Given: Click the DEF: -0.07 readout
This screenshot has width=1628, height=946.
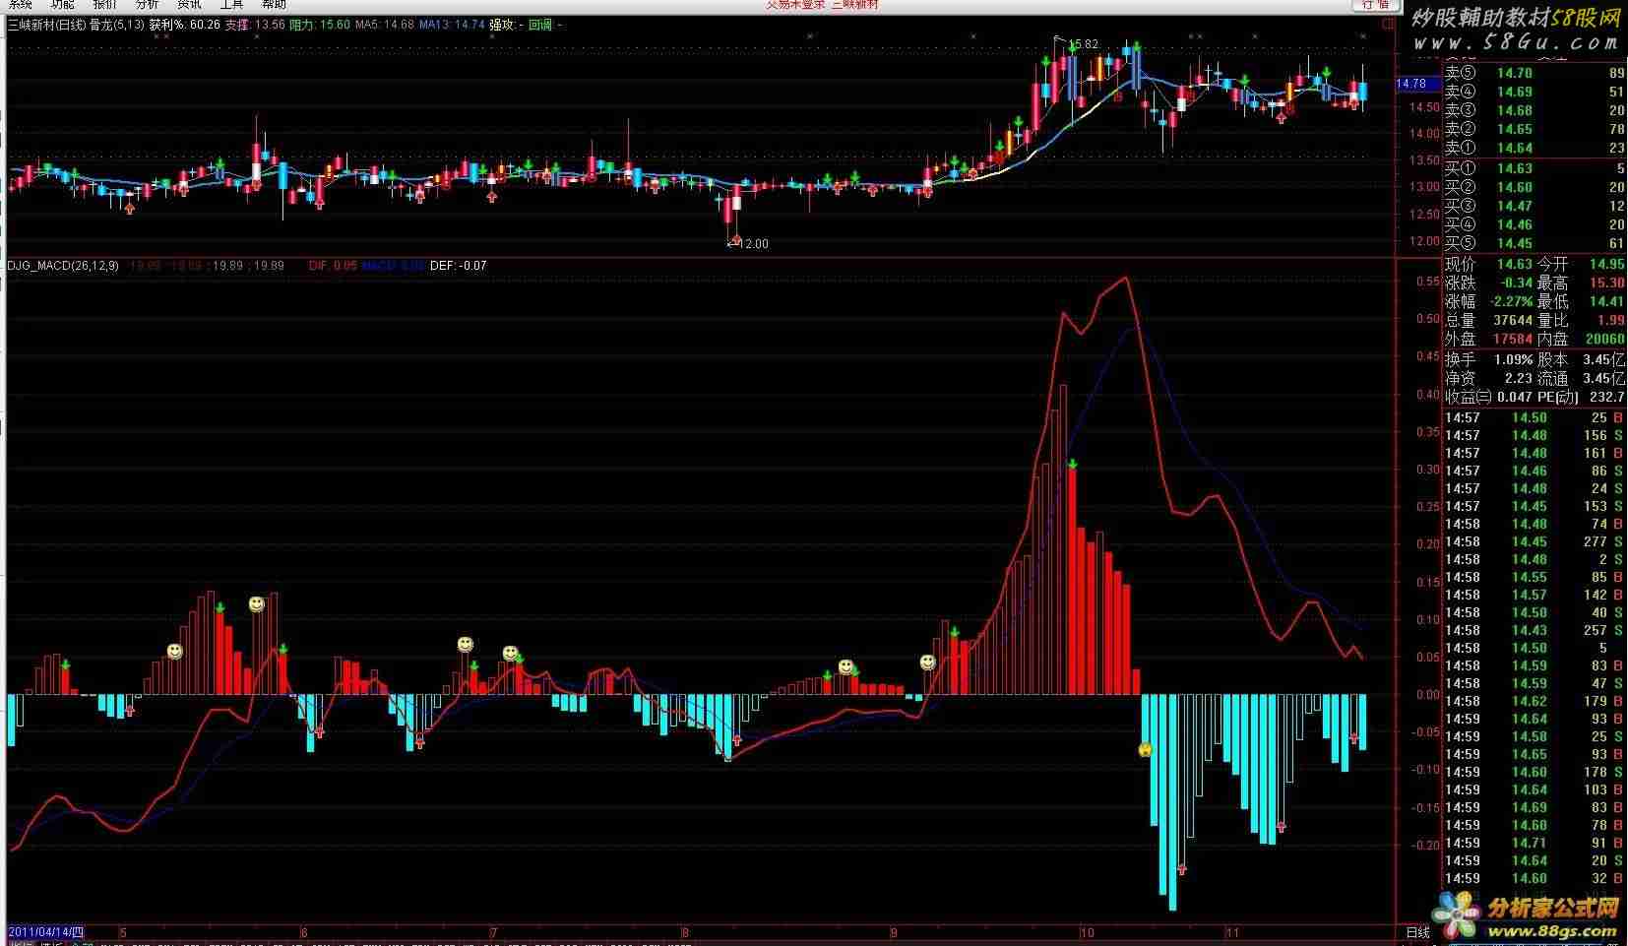Looking at the screenshot, I should 459,266.
